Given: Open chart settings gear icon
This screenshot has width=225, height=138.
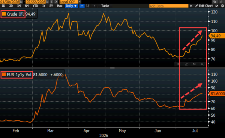Looking at the screenshot, I should 222,6.
